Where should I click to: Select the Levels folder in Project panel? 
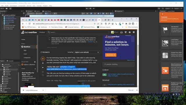coord(7,69)
